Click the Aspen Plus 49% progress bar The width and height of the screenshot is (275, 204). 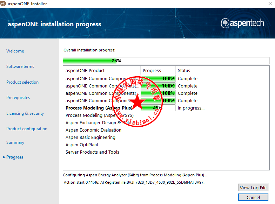[x=158, y=108]
